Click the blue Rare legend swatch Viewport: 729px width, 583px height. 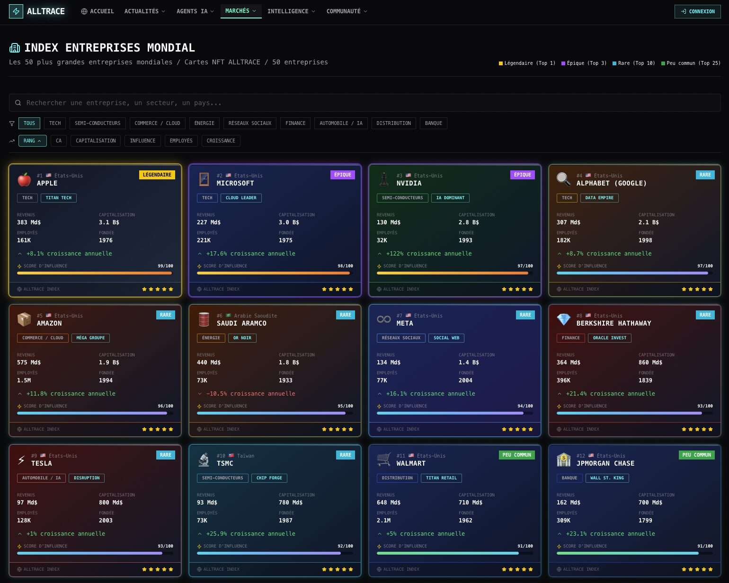click(614, 63)
